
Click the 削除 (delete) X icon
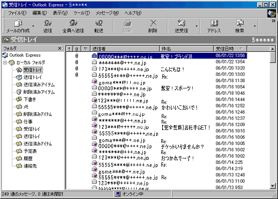point(153,23)
